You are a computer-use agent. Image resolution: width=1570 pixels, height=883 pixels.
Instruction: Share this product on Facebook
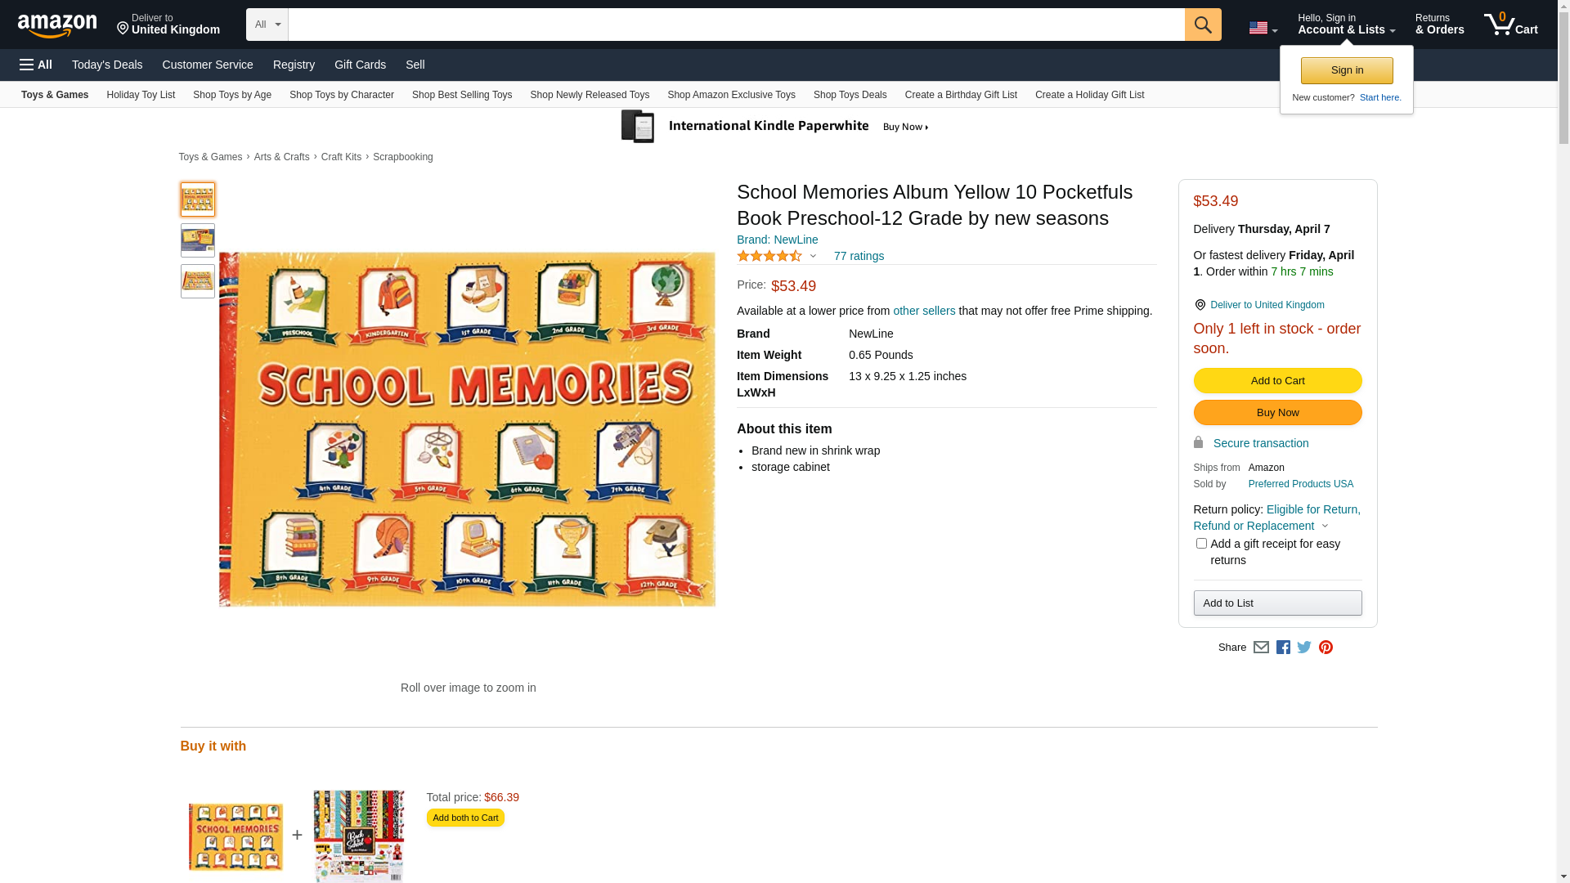point(1283,648)
